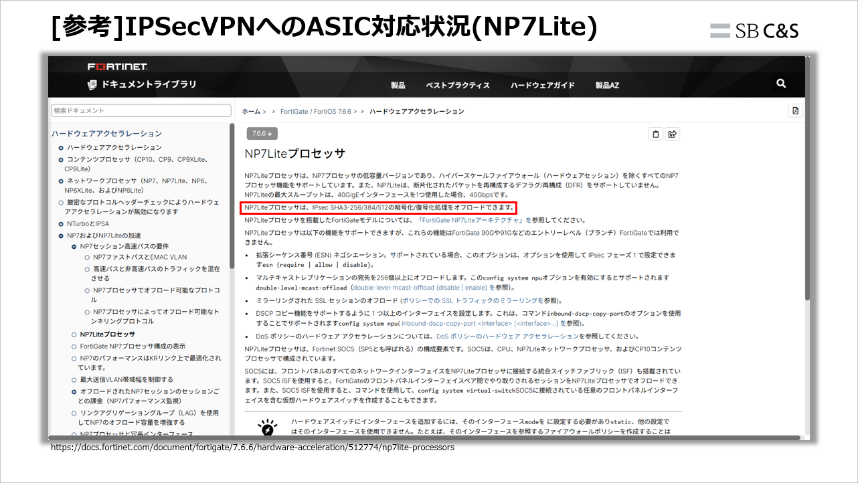Open the 製品AZ menu item

pyautogui.click(x=606, y=84)
